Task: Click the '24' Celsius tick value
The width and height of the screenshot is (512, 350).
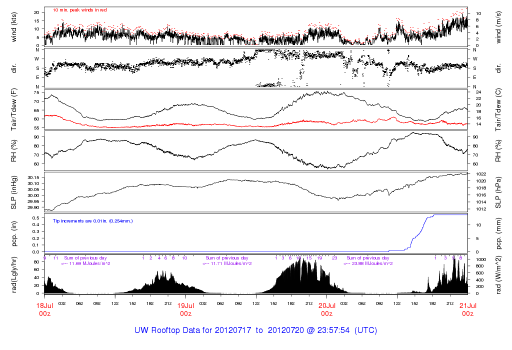Action: pyautogui.click(x=478, y=92)
